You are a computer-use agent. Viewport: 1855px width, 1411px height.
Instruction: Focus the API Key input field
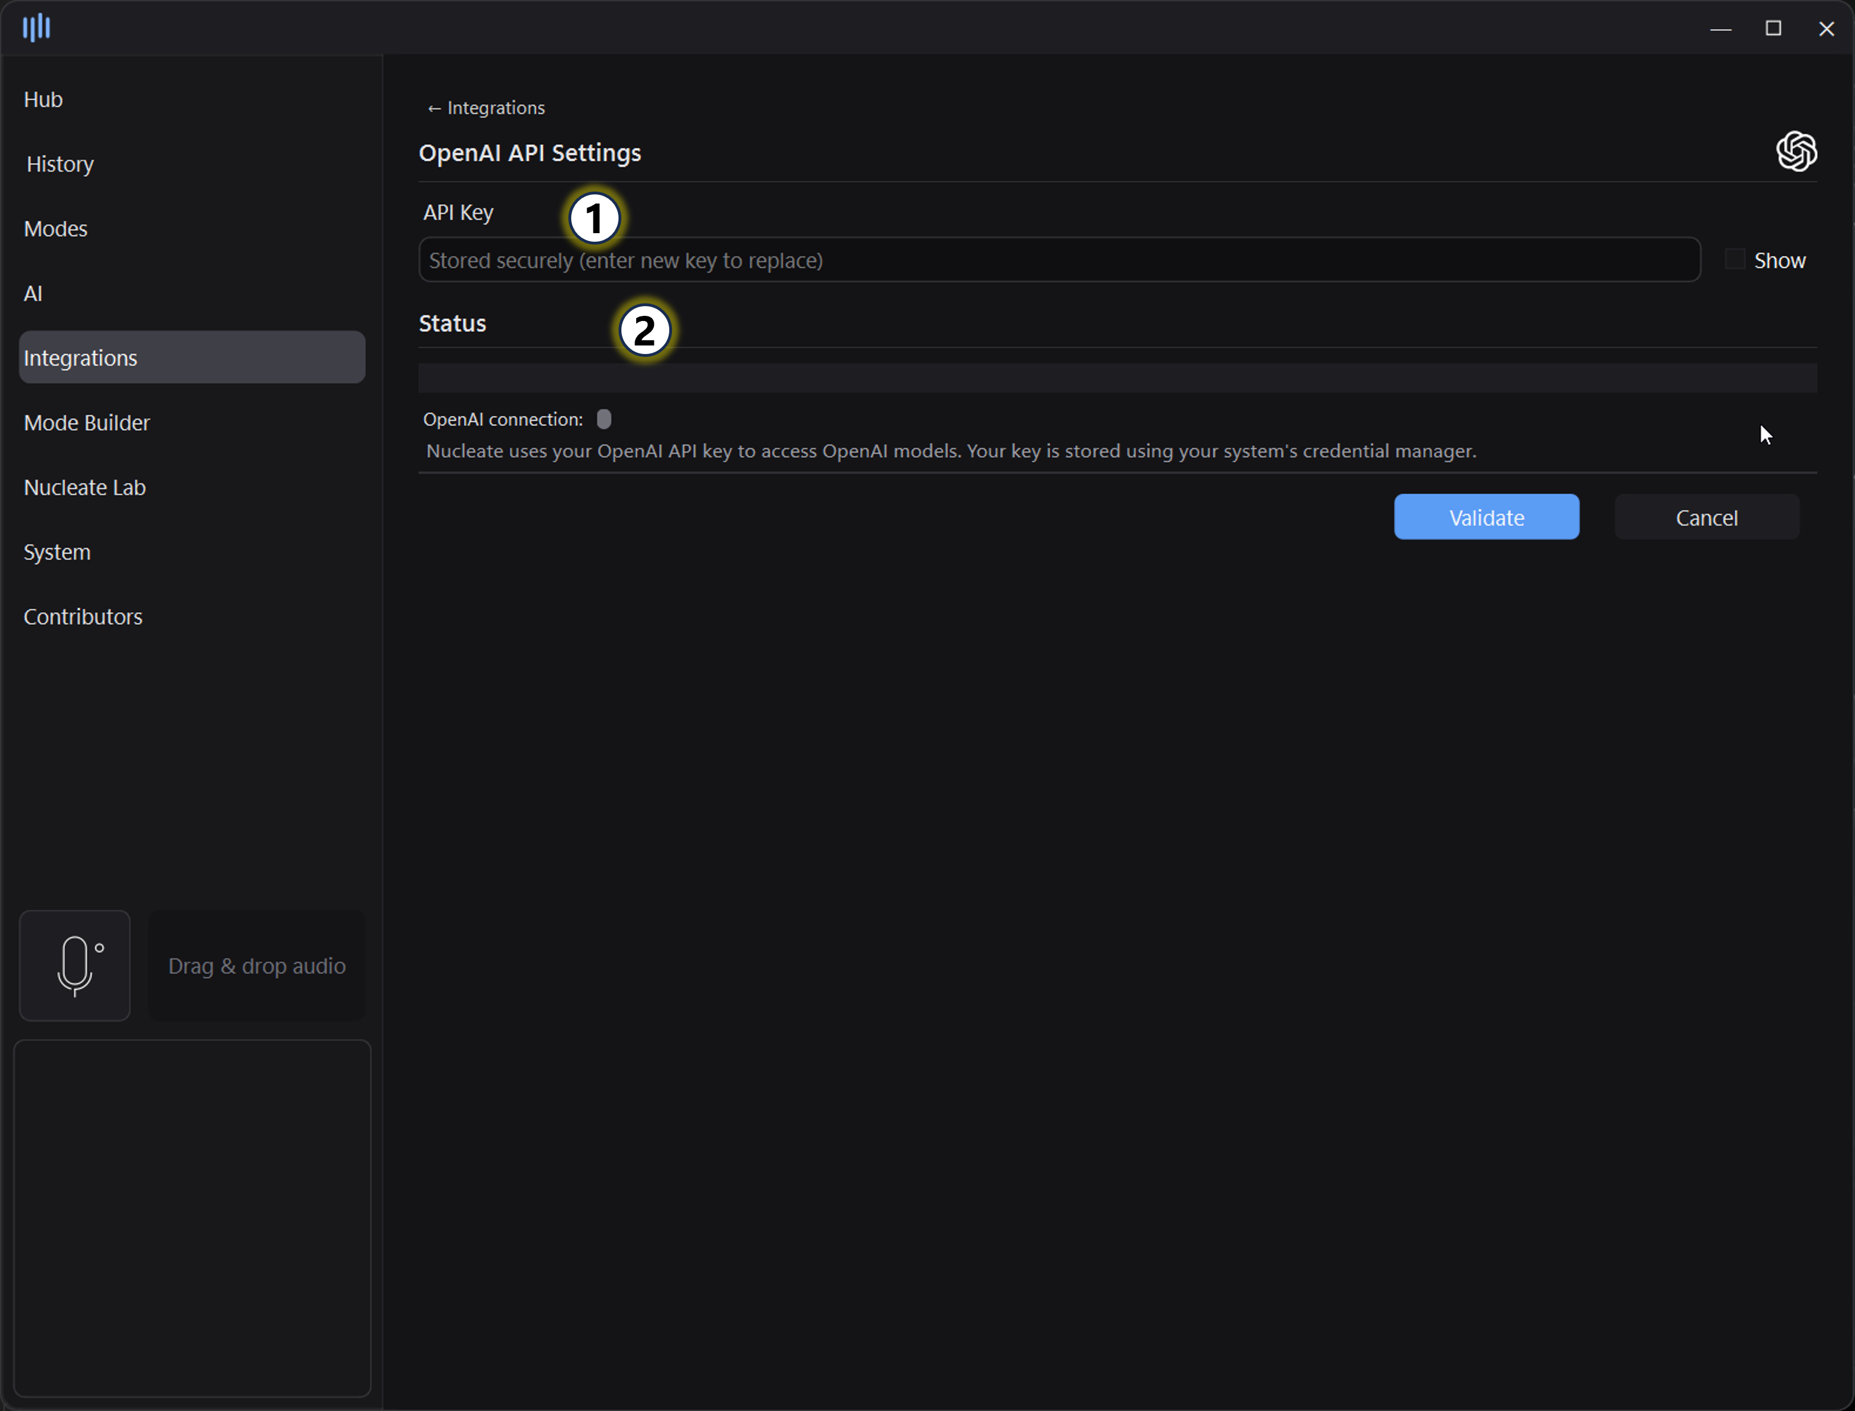coord(1059,261)
